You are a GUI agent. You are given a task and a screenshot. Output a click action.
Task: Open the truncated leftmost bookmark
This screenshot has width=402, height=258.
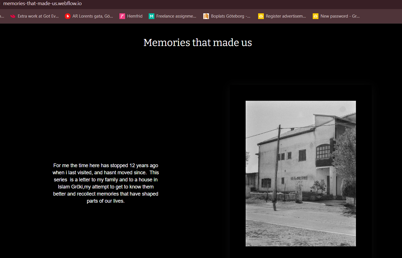pyautogui.click(x=2, y=16)
